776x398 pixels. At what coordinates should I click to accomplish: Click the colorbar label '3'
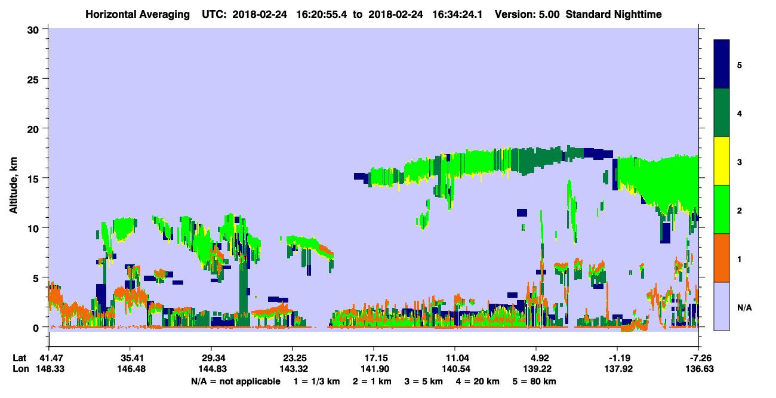pos(740,161)
